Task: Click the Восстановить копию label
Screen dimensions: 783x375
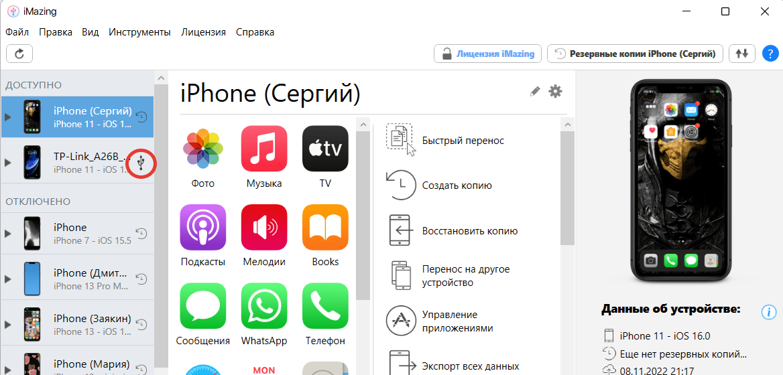Action: pos(470,232)
